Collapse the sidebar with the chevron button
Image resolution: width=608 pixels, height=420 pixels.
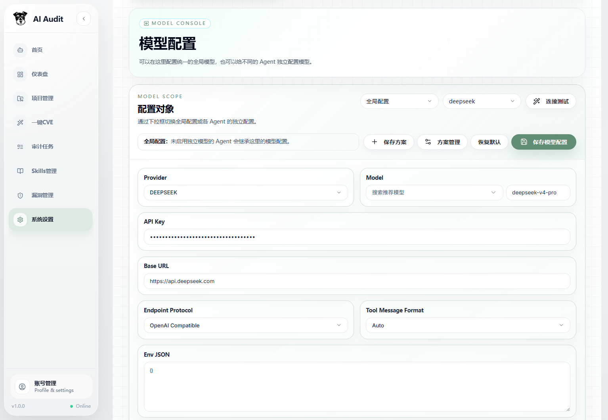click(84, 19)
